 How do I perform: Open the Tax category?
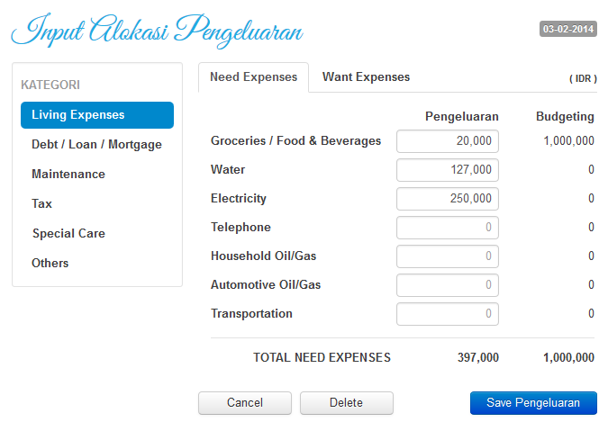coord(42,204)
